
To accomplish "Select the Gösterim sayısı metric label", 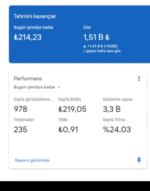I will point(117,100).
